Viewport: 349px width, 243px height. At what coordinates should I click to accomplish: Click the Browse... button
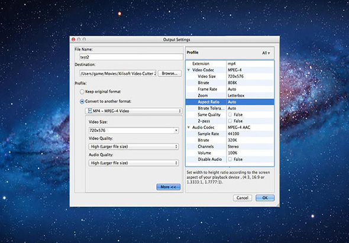tap(170, 73)
